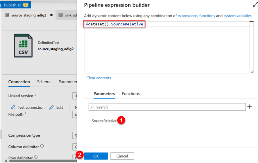Open the Schema tab of the dataset

pos(44,82)
